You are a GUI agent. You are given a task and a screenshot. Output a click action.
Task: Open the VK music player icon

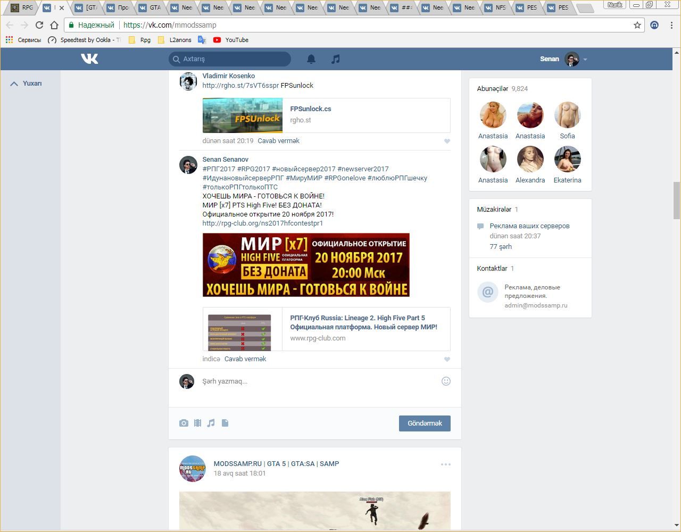335,59
